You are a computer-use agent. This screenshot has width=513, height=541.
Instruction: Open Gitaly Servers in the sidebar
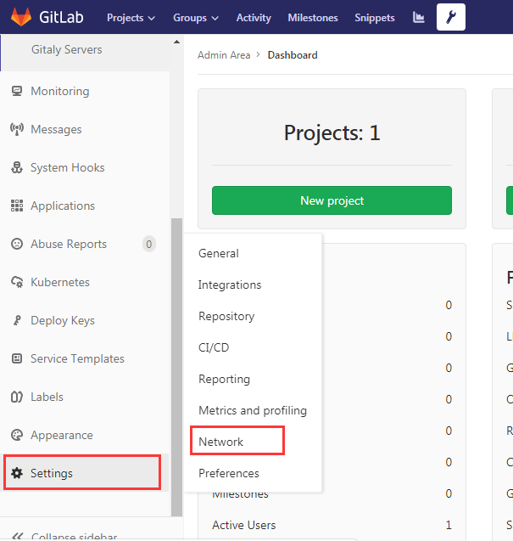[x=66, y=49]
